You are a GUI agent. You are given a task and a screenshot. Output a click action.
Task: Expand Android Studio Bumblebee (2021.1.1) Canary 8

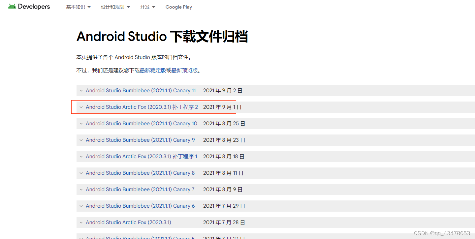pos(81,173)
